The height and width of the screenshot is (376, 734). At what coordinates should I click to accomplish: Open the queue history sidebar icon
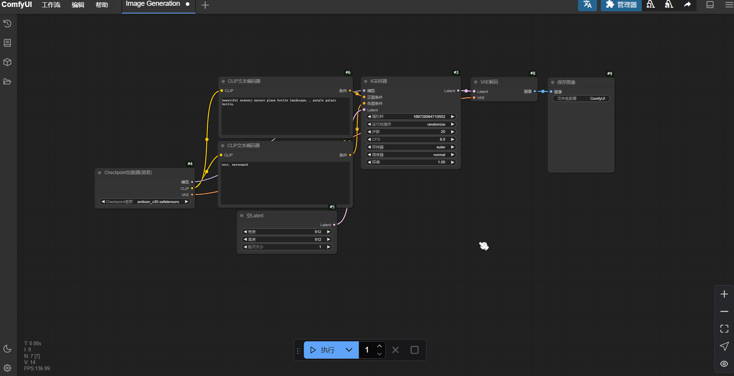point(7,23)
